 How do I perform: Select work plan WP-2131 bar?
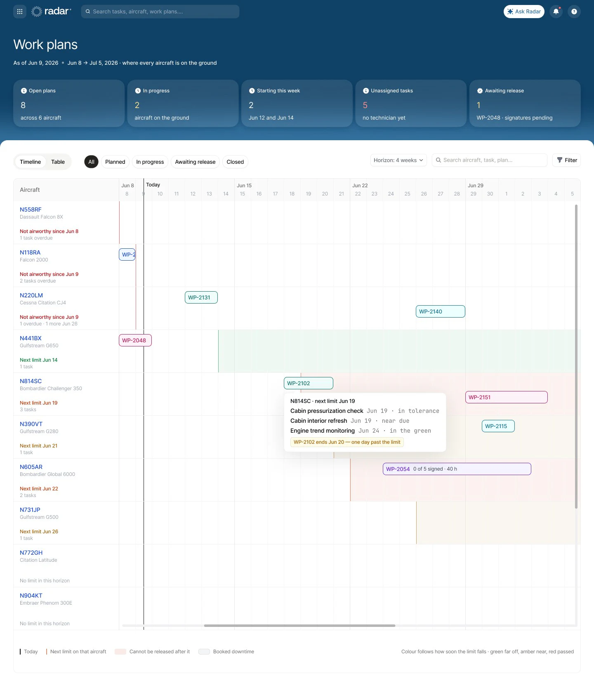click(x=201, y=297)
